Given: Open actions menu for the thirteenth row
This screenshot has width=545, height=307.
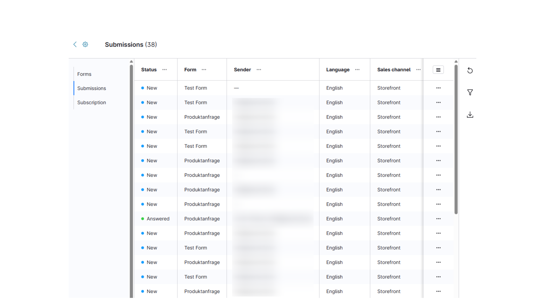Looking at the screenshot, I should (x=439, y=262).
